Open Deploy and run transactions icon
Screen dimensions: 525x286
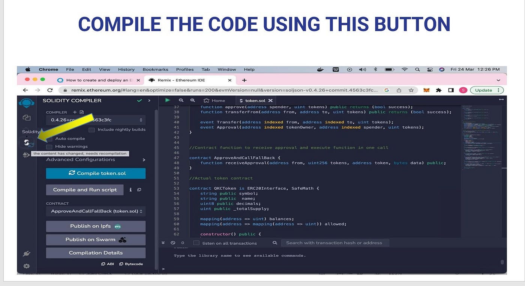pyautogui.click(x=26, y=155)
